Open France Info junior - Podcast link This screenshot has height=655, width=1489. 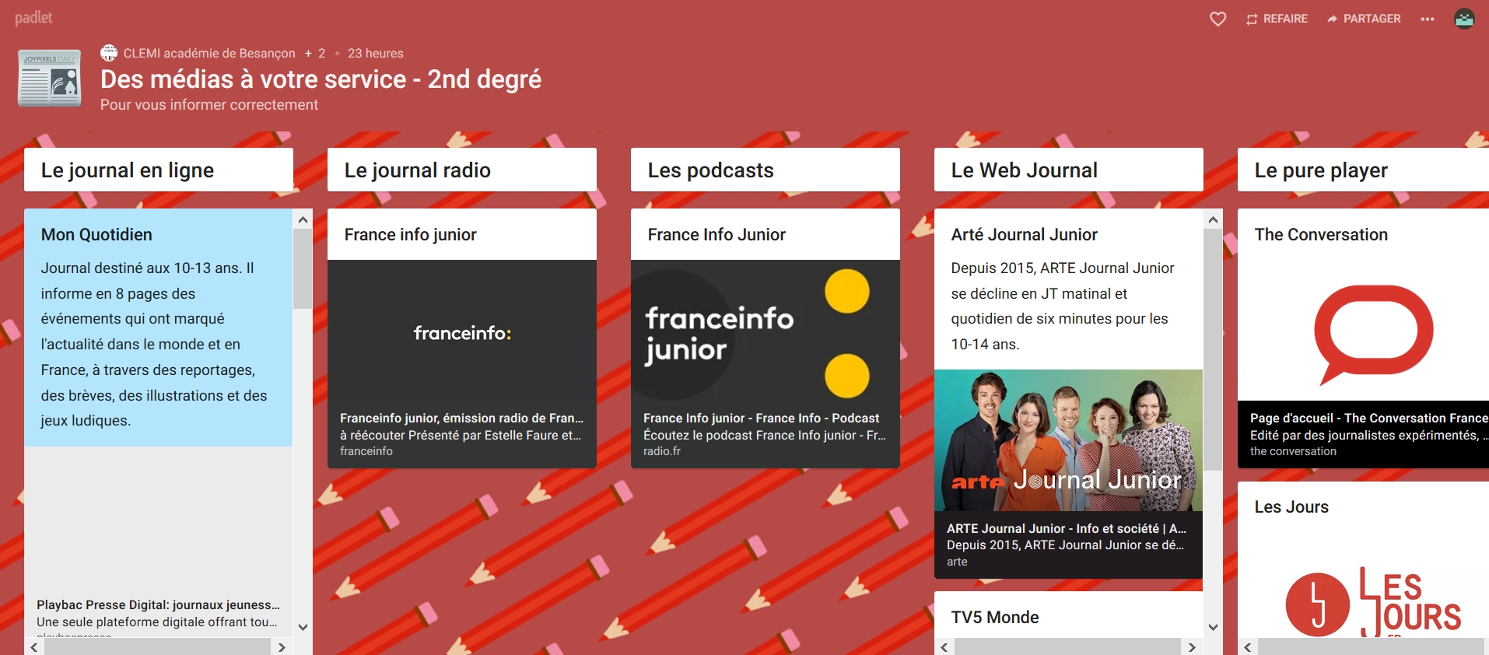click(761, 418)
